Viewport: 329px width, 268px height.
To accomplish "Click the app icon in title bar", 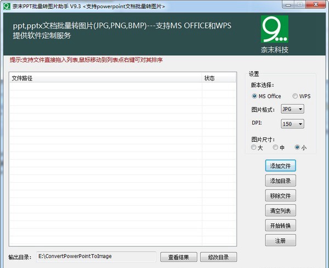I will click(x=7, y=6).
